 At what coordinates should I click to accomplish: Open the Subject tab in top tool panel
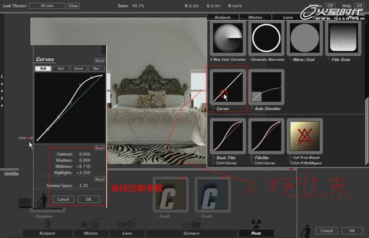point(223,17)
